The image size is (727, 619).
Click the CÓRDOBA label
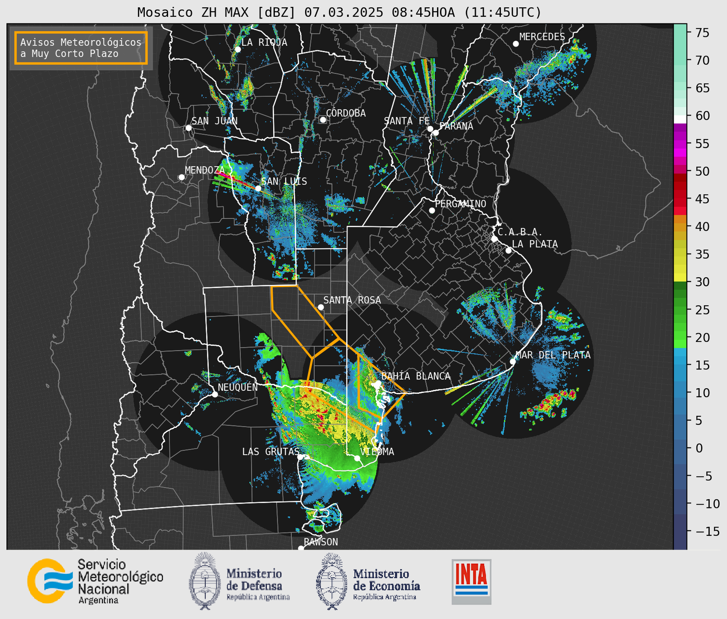coord(346,113)
